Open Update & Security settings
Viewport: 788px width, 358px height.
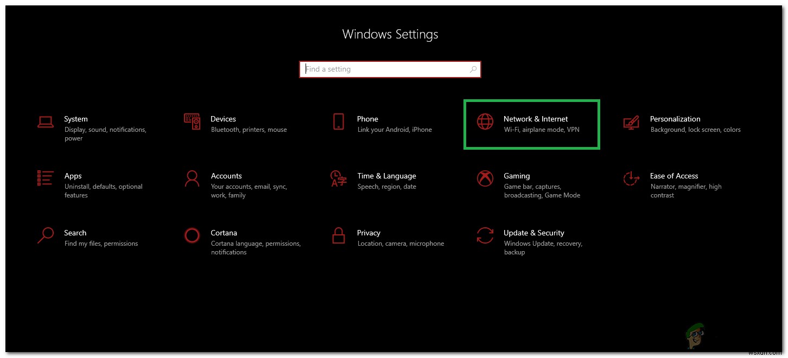(534, 233)
